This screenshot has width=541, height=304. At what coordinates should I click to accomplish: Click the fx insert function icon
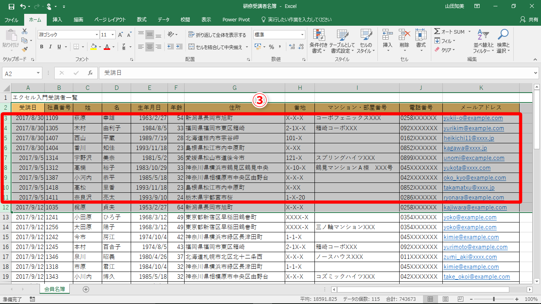(90, 73)
